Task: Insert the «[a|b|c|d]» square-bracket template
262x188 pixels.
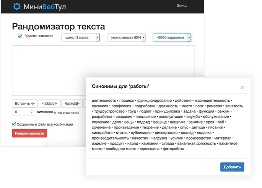Action: [x=72, y=103]
